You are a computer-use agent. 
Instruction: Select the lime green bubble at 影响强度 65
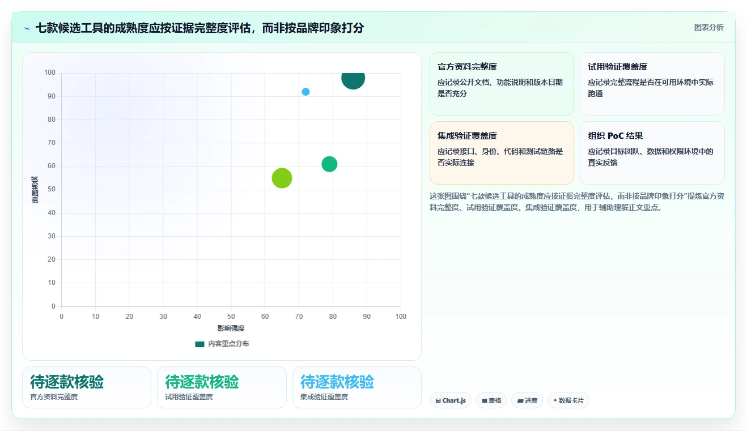pyautogui.click(x=282, y=178)
